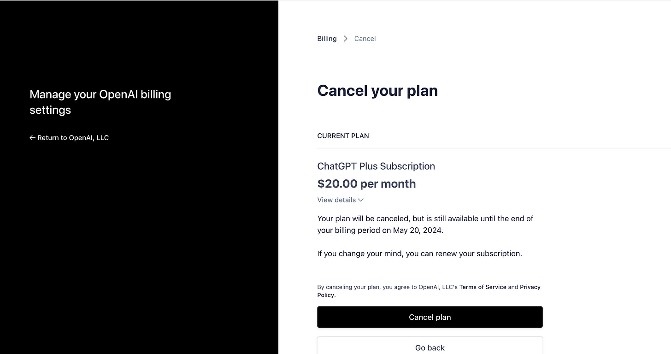
Task: Click the agreement notice about canceling your plan
Action: point(388,287)
